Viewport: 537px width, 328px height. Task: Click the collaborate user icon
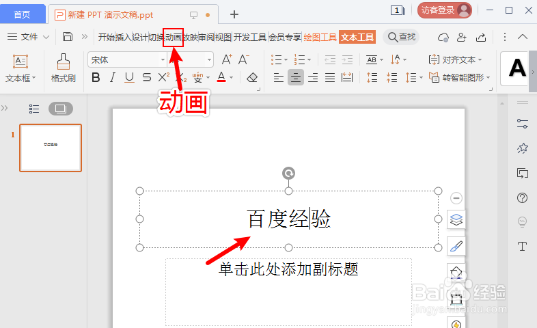[462, 37]
